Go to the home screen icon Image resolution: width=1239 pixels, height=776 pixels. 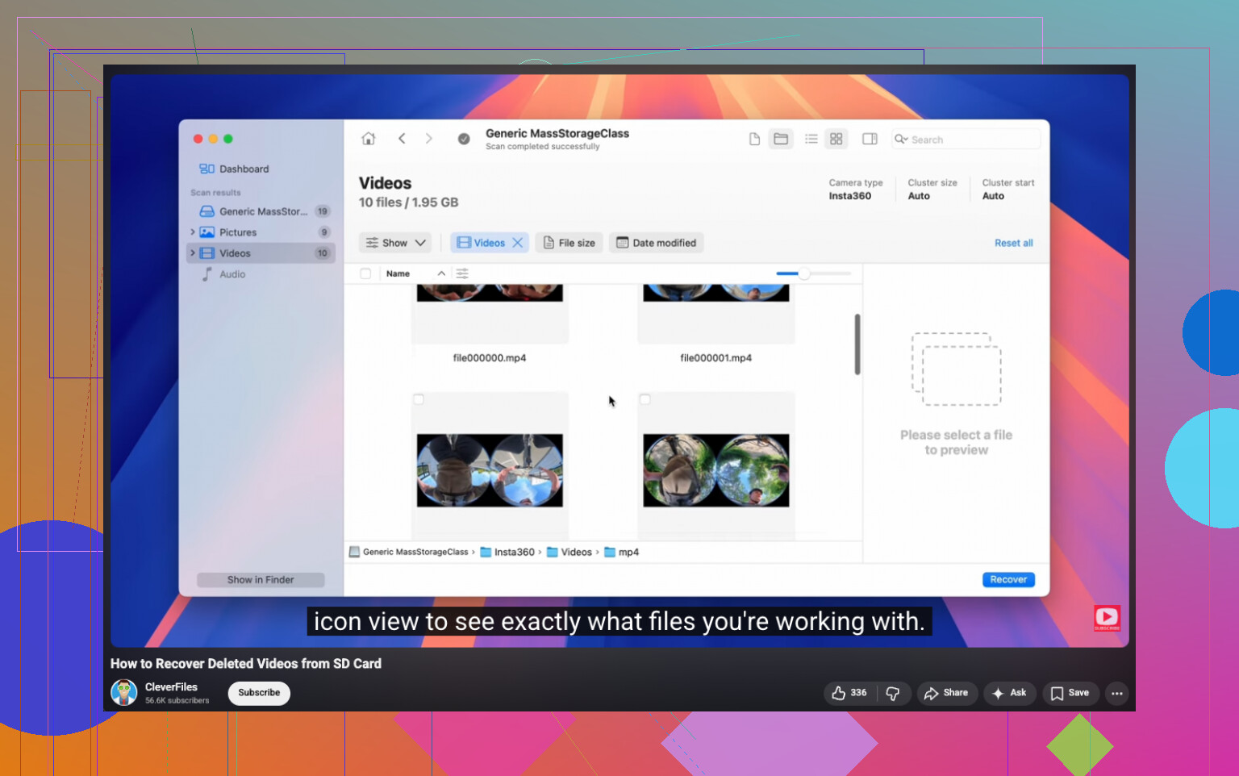tap(369, 139)
